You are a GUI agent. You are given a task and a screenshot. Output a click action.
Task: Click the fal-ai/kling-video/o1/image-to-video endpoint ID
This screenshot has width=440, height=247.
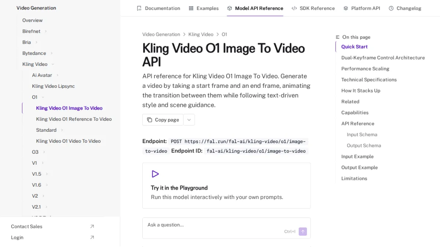tap(256, 151)
